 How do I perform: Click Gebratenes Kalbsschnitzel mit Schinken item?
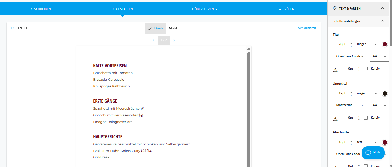point(141,144)
